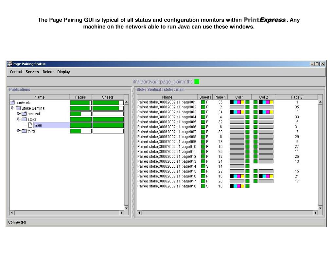Click Col 1 CMYK swatch for page001
Screen dimensions: 335x259
point(237,102)
